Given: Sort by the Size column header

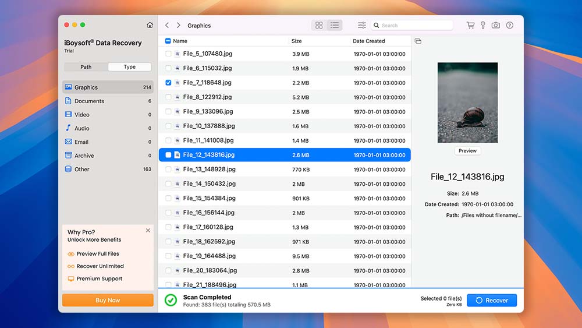Looking at the screenshot, I should point(297,41).
